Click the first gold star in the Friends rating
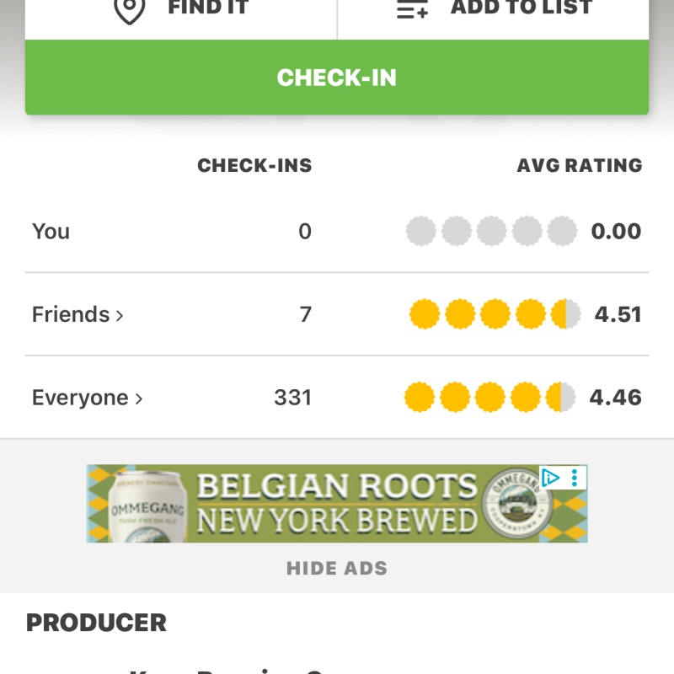The width and height of the screenshot is (674, 674). 420,313
